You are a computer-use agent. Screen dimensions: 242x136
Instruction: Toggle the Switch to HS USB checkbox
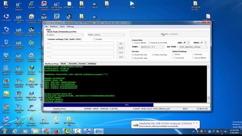click(149, 43)
